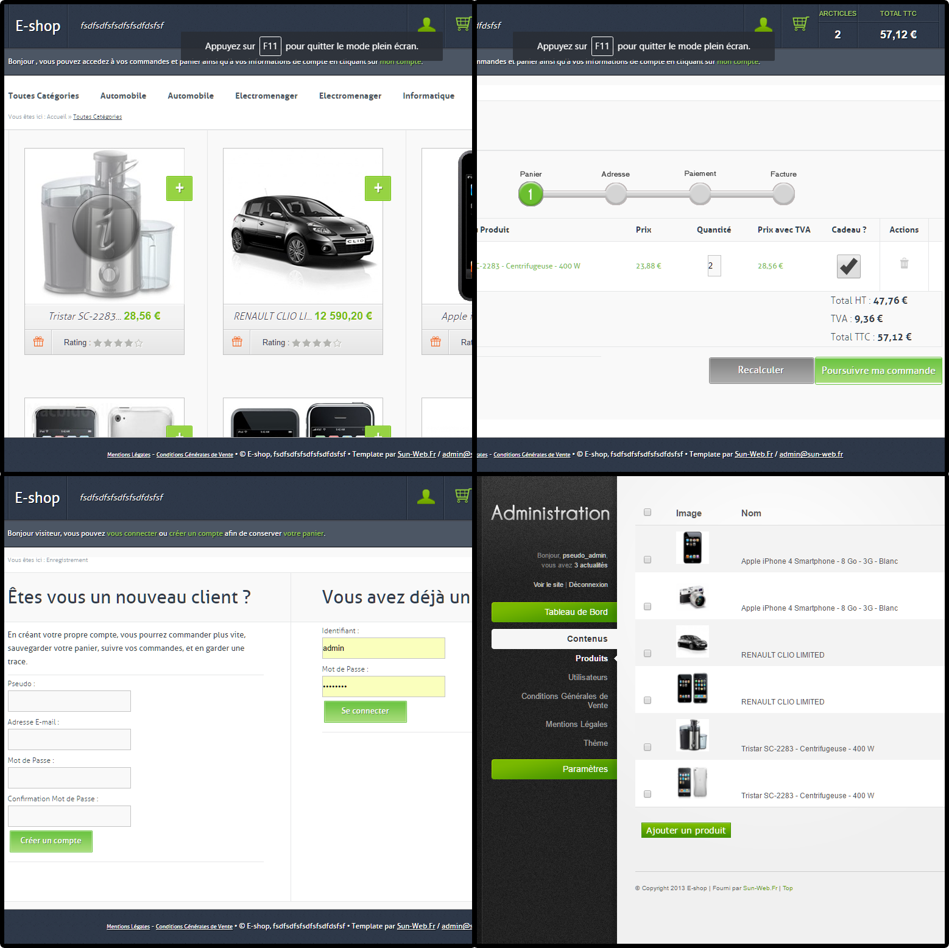Open the cart icon on the registration page
The image size is (949, 948).
point(461,497)
